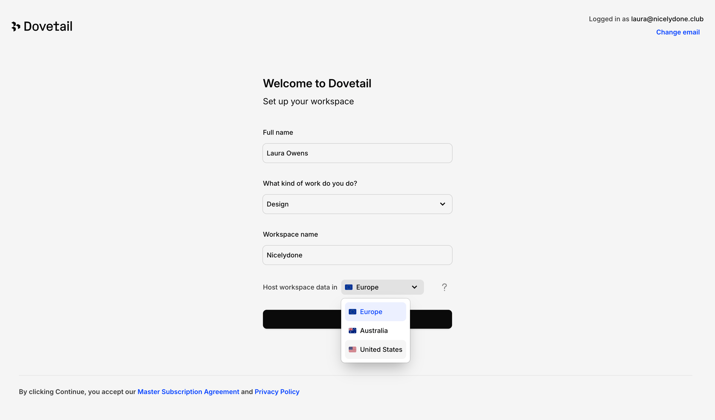Focus the Full name input field
The height and width of the screenshot is (420, 715).
(357, 153)
